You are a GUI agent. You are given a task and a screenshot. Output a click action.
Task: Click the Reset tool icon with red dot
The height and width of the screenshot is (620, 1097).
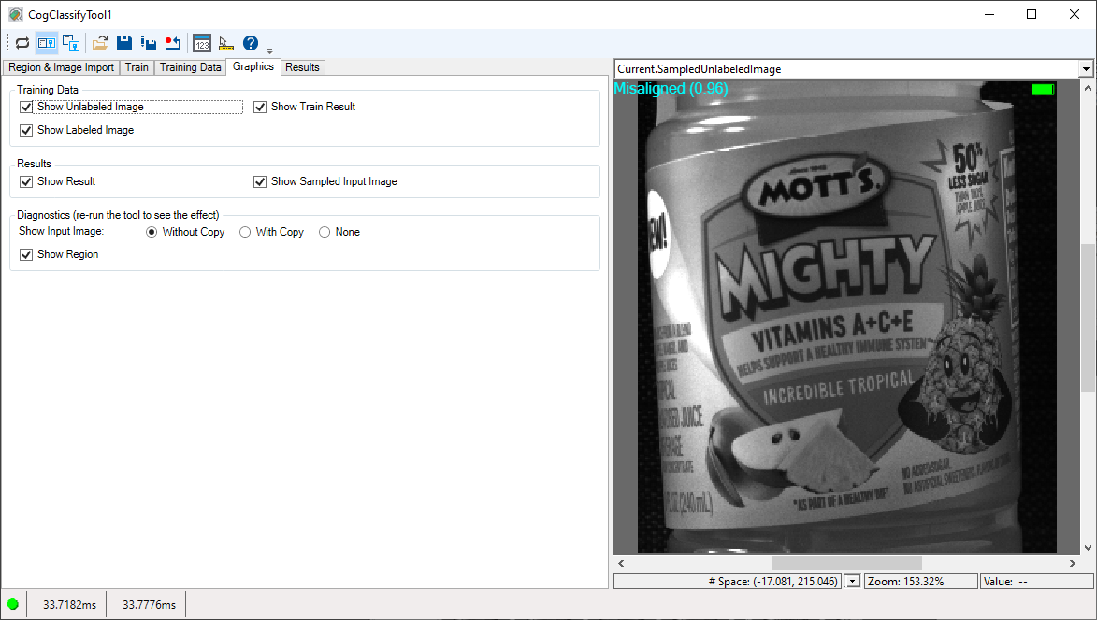click(172, 43)
